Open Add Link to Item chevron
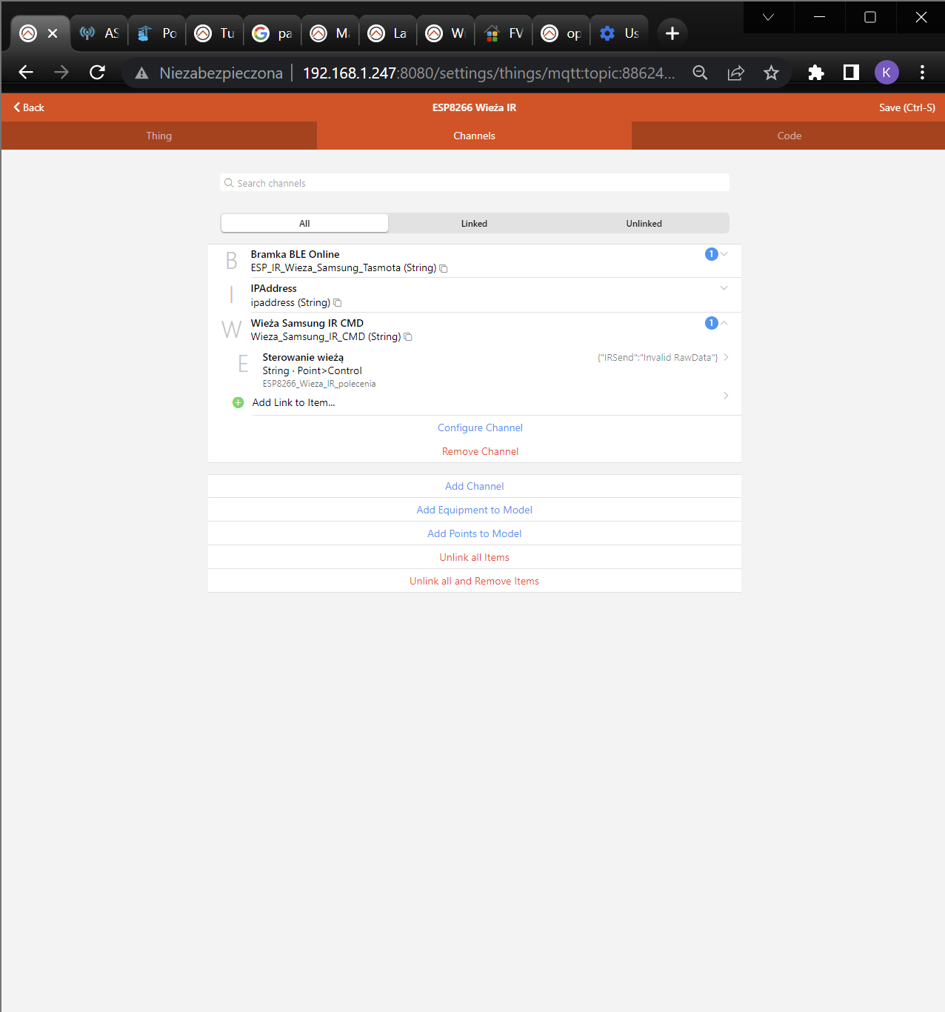The width and height of the screenshot is (945, 1012). [726, 396]
